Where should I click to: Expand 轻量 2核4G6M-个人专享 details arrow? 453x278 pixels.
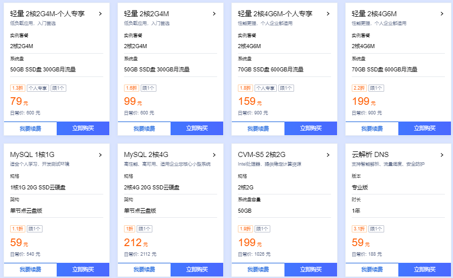pos(328,14)
